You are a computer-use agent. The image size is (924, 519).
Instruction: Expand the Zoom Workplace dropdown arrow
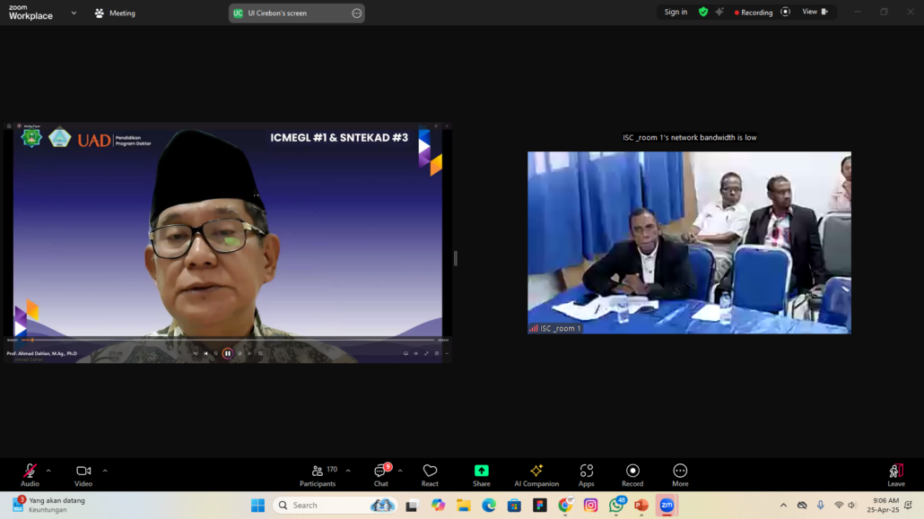[x=74, y=13]
